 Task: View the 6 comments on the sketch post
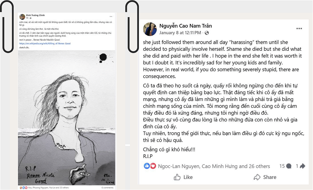click(107, 188)
